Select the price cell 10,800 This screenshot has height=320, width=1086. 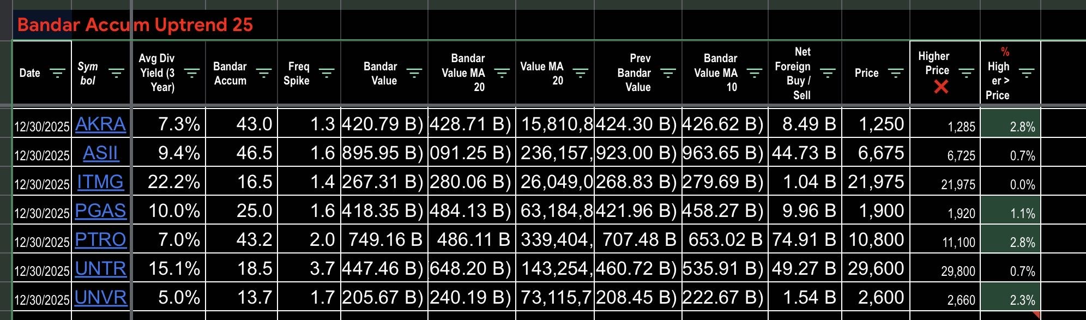[x=876, y=239]
